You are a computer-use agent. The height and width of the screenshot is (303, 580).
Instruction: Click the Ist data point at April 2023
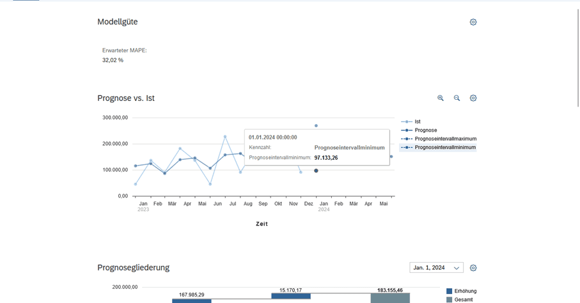180,148
